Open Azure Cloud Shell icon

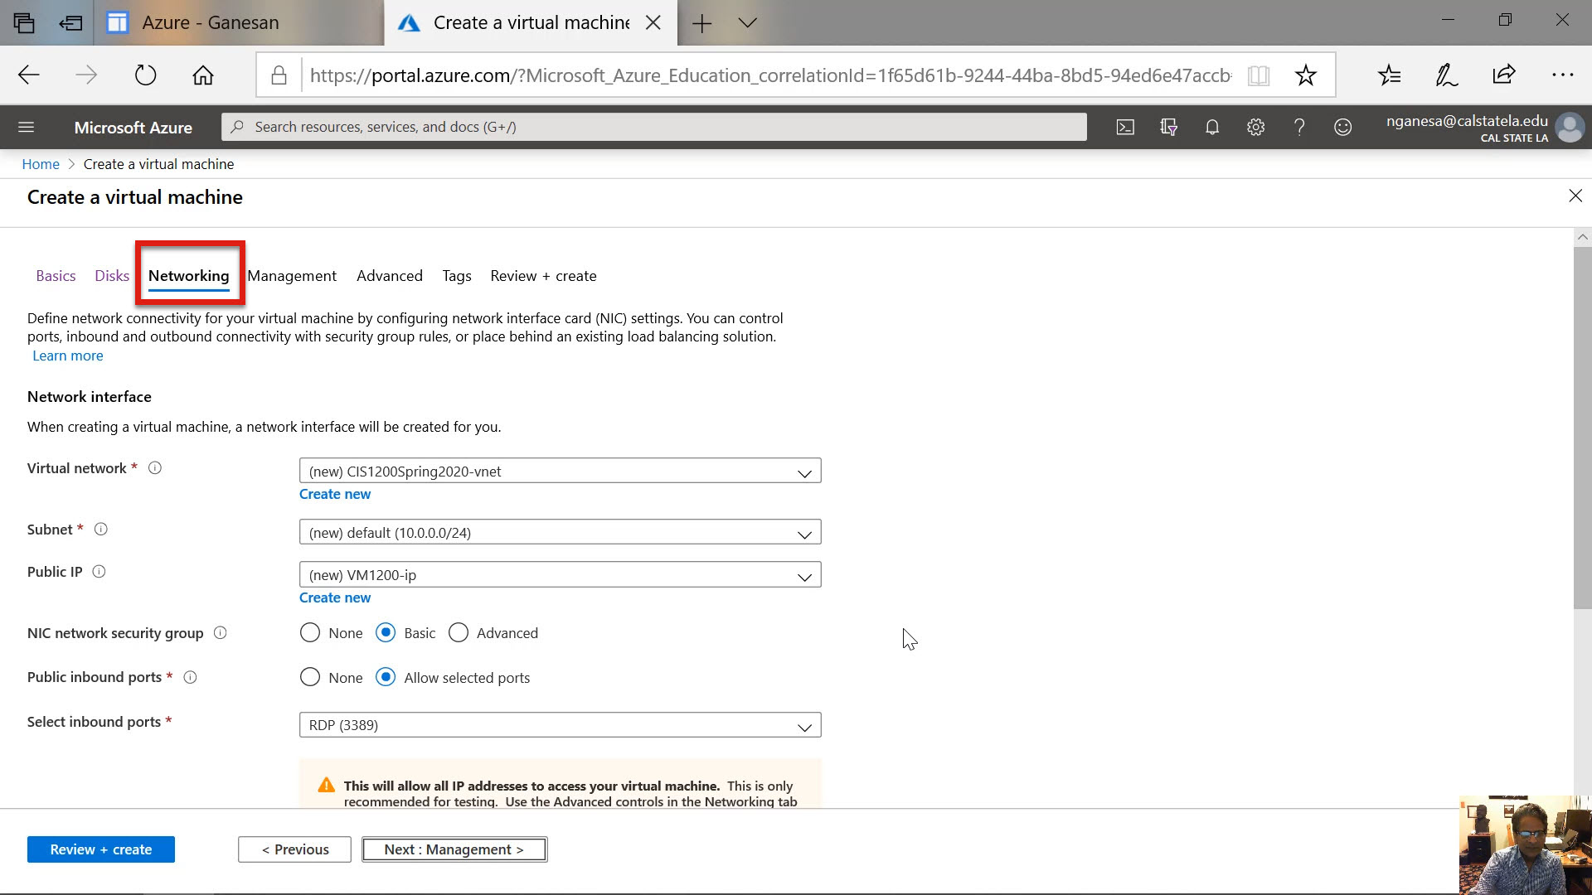tap(1125, 127)
